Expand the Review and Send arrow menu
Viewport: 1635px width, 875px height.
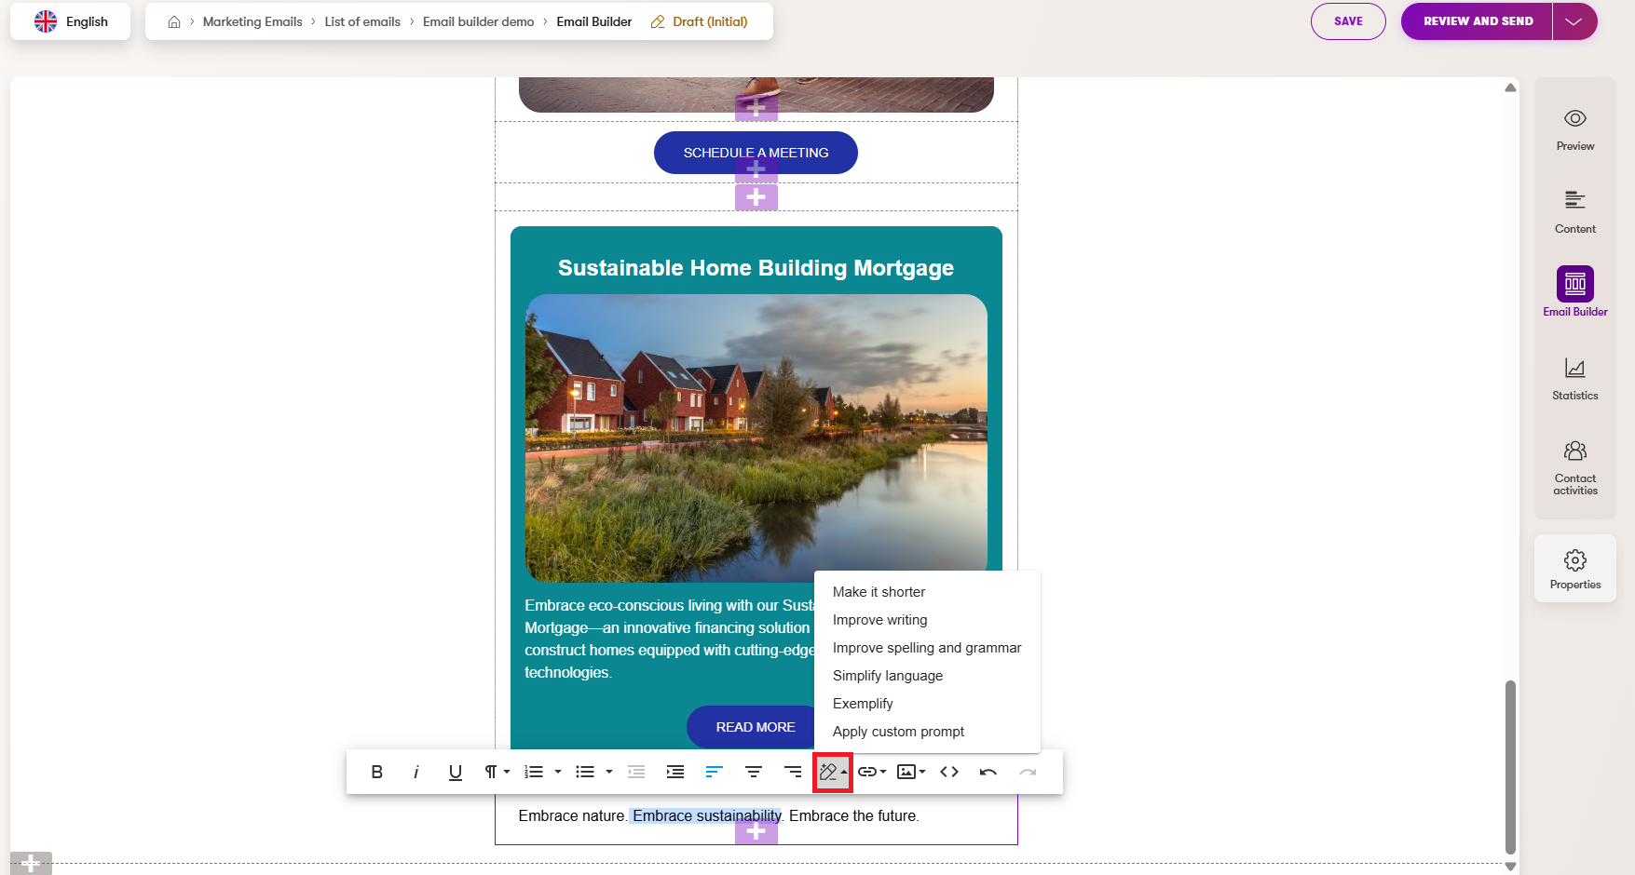pyautogui.click(x=1574, y=21)
